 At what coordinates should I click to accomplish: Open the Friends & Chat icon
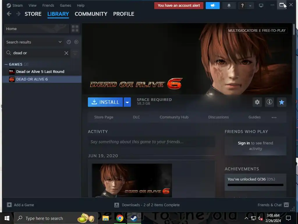[x=286, y=205]
